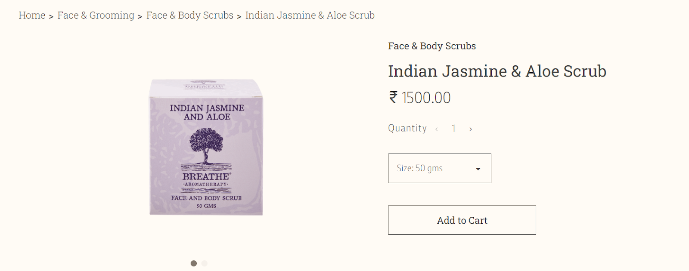
Task: Click the Indian Jasmine & Aloe Scrub heading
Action: 497,71
